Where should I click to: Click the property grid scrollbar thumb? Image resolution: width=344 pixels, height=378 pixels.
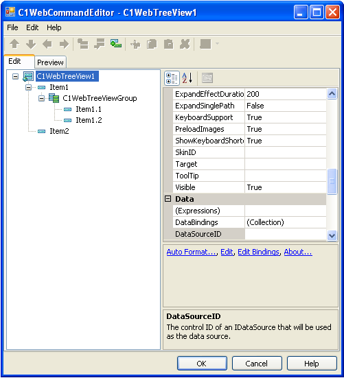coord(332,181)
